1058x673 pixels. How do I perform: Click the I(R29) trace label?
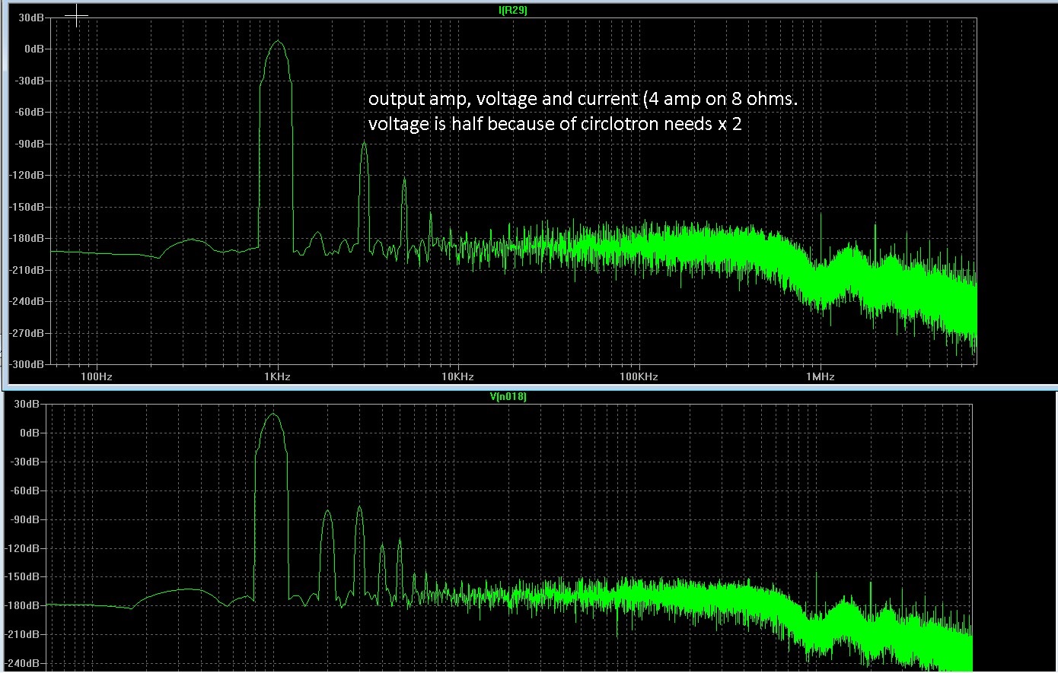pyautogui.click(x=511, y=11)
